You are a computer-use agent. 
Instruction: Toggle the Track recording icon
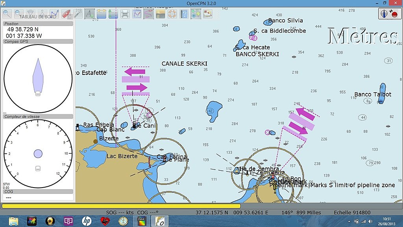click(x=148, y=14)
